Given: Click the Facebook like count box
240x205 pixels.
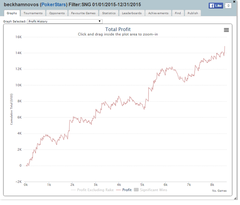Looking at the screenshot, I should 228,6.
